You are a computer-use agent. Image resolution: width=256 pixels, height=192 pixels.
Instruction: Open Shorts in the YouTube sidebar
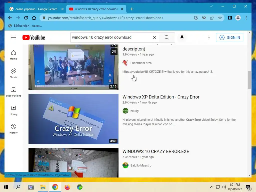(13, 74)
